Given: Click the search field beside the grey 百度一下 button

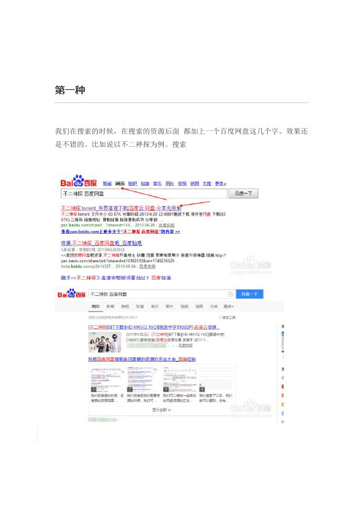Looking at the screenshot, I should click(144, 194).
